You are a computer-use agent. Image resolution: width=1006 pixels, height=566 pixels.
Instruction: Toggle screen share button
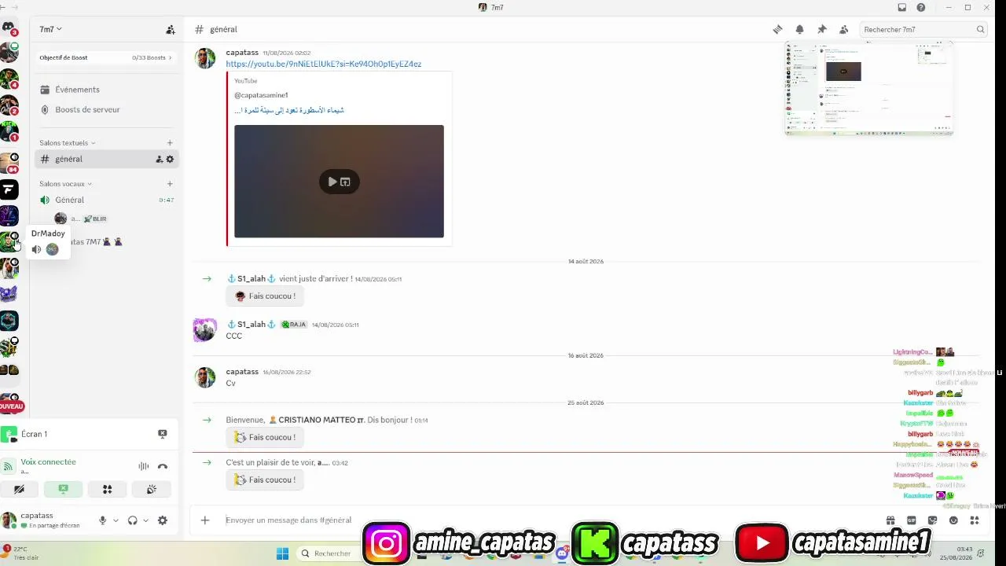[x=64, y=489]
